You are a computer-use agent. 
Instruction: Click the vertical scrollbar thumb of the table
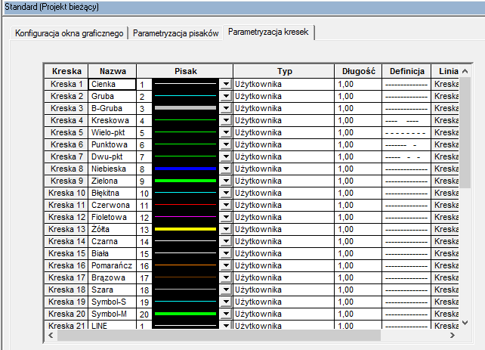(465, 132)
